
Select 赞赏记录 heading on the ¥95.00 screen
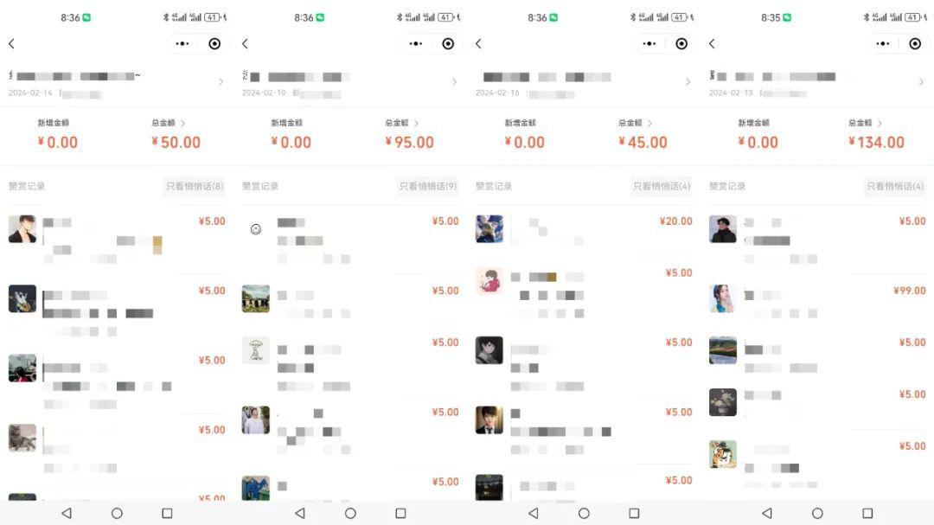[260, 186]
